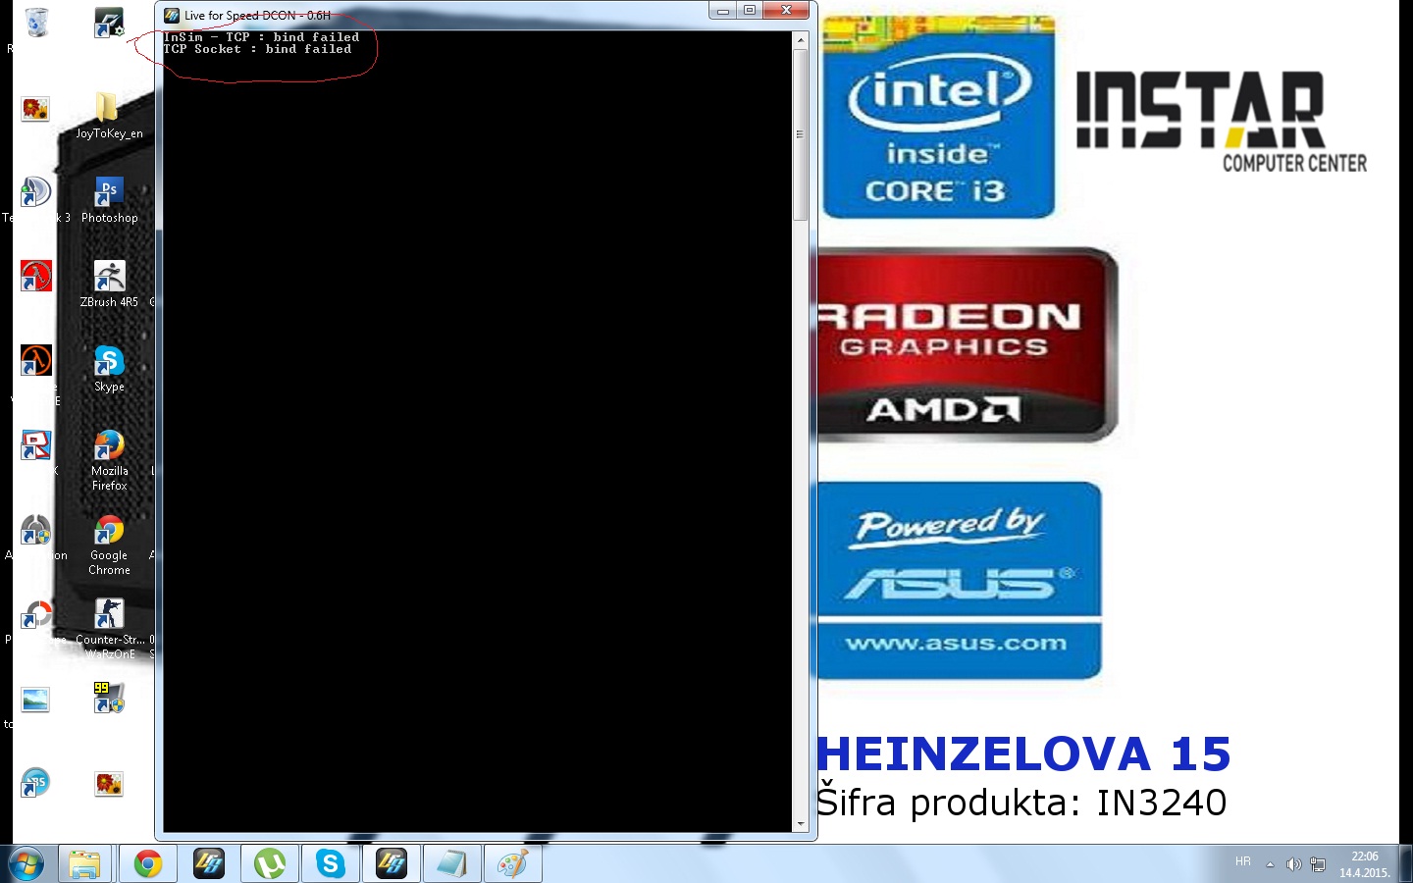Image resolution: width=1413 pixels, height=883 pixels.
Task: Select the landscape picture file on desktop
Action: (x=35, y=700)
